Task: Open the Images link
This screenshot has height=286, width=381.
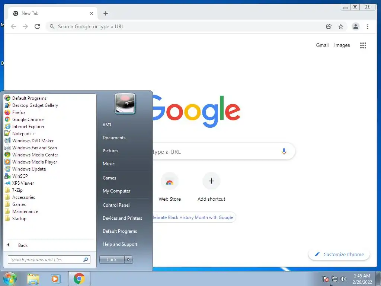Action: [342, 45]
